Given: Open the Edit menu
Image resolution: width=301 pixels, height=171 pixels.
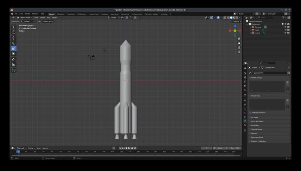Looking at the screenshot, I should pos(21,14).
